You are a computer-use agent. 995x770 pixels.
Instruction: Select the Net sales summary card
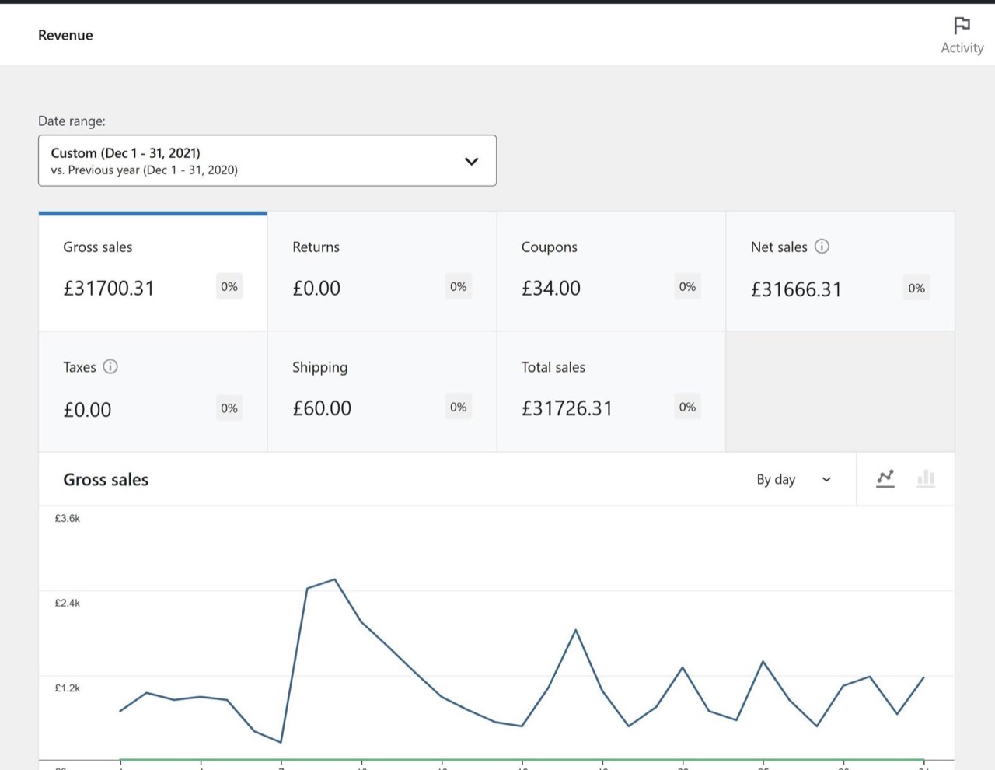(840, 271)
